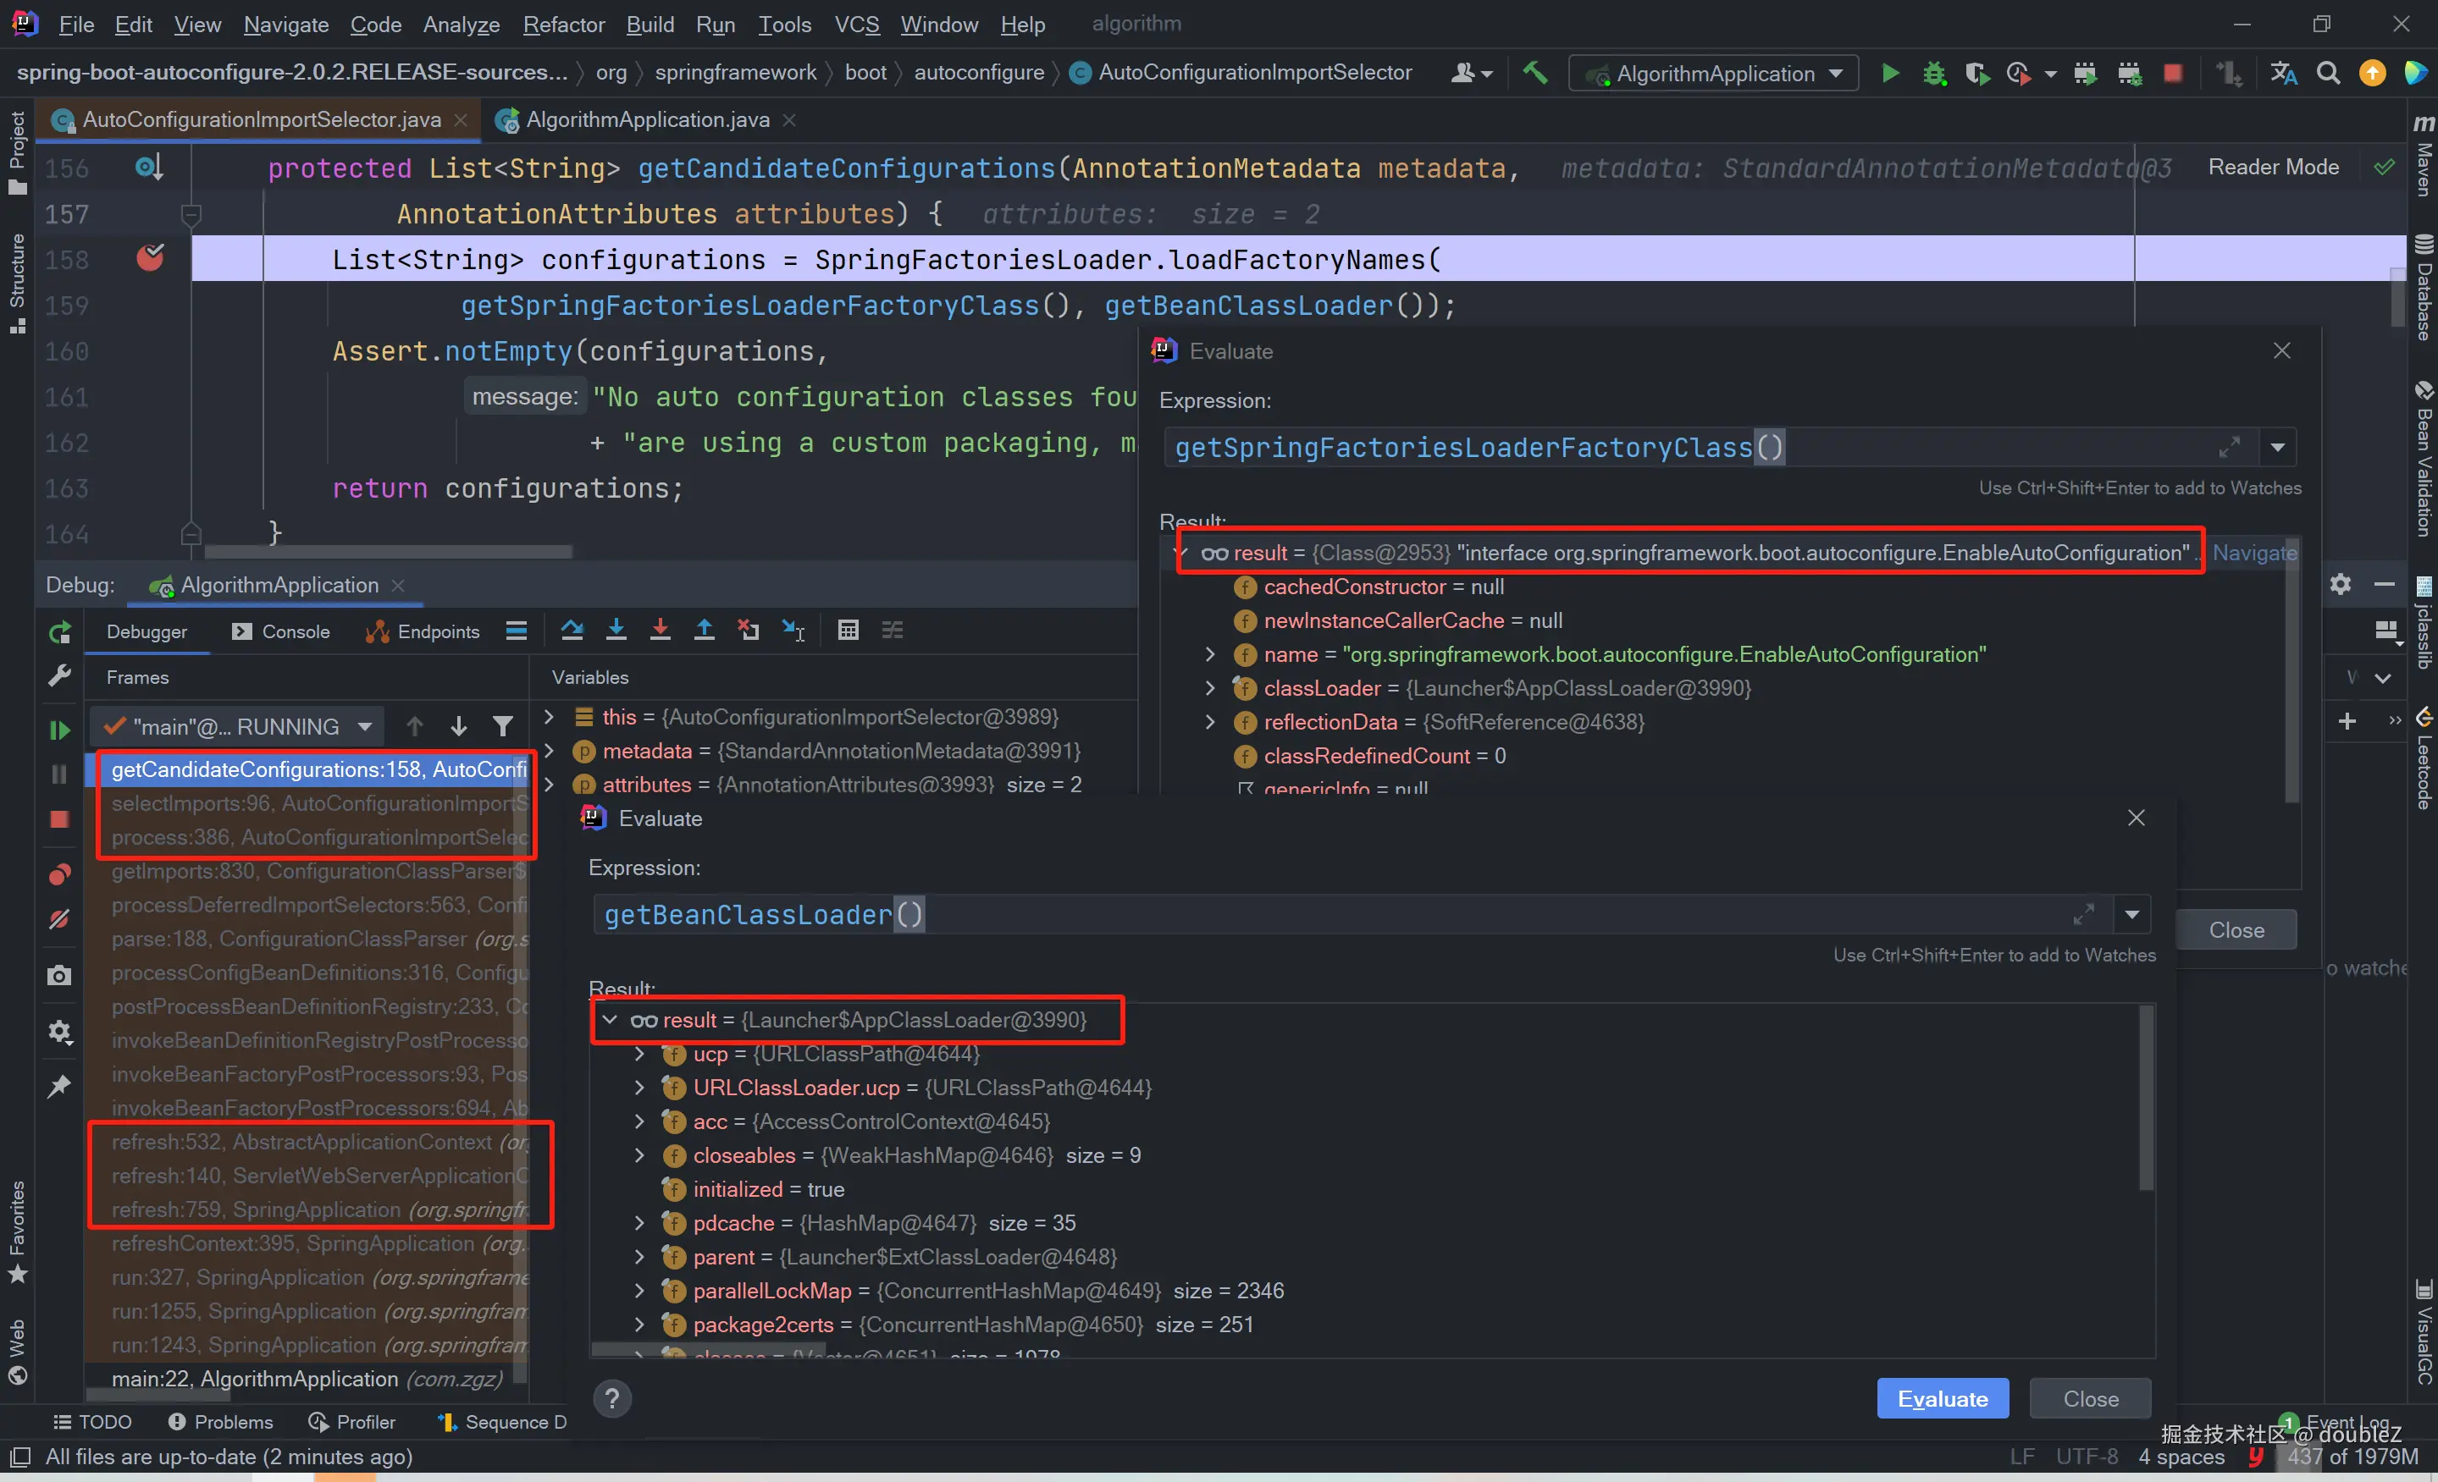Click the Rerun AlgorithmApplication icon
2438x1482 pixels.
[x=59, y=631]
